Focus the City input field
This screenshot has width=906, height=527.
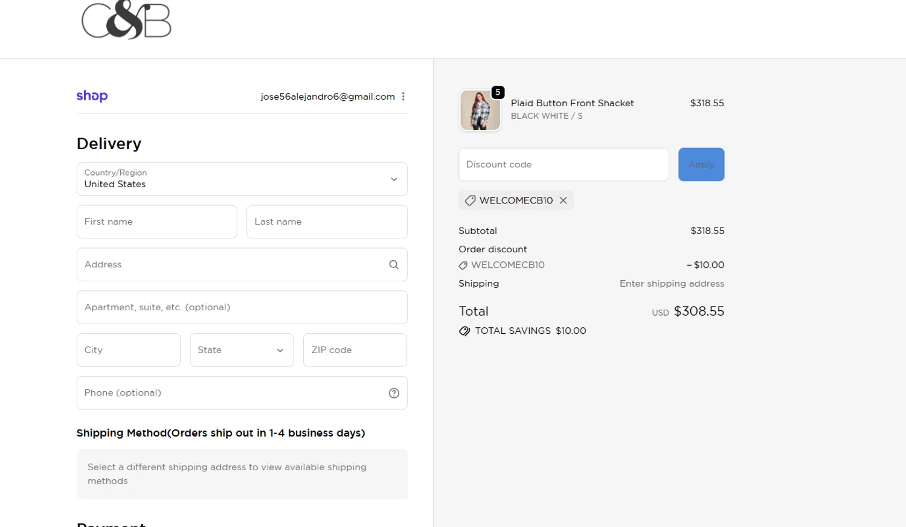click(x=128, y=350)
